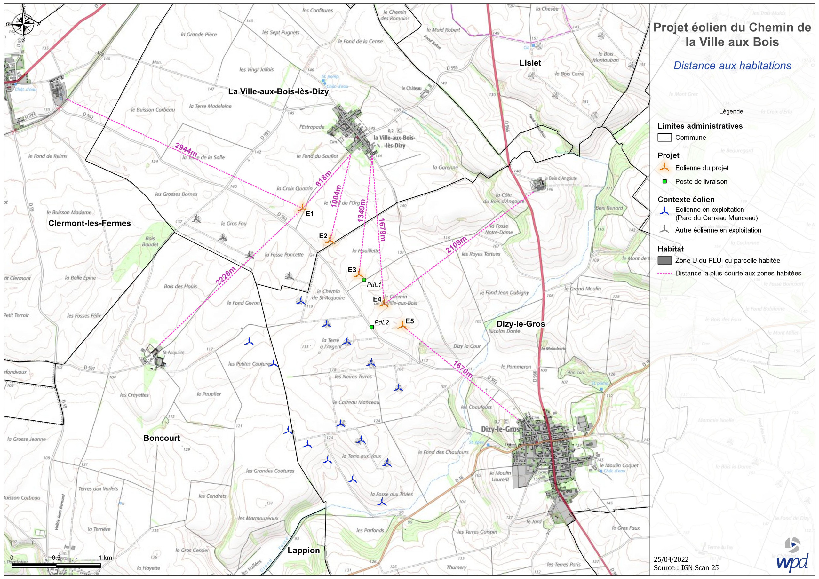The height and width of the screenshot is (579, 819).
Task: Click the Distance aux habitations subtitle
Action: (x=732, y=66)
